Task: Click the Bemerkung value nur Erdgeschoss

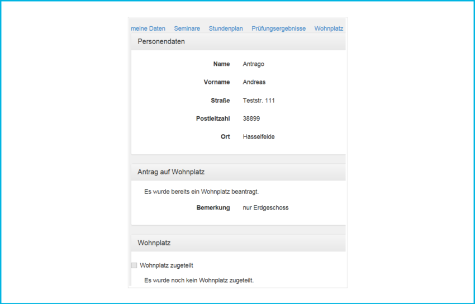Action: [265, 208]
